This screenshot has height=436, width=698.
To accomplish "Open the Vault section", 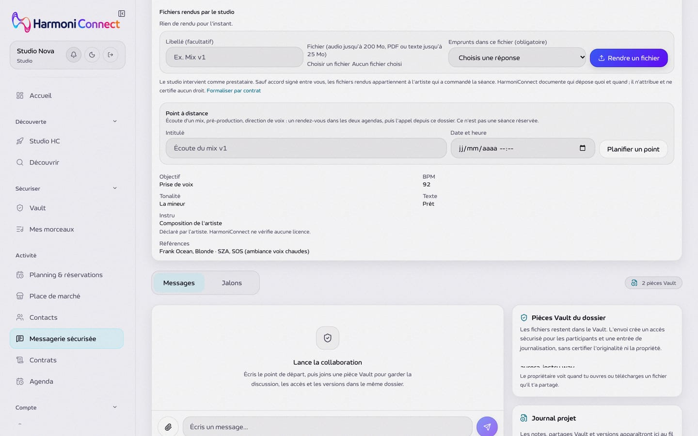I will click(x=66, y=208).
